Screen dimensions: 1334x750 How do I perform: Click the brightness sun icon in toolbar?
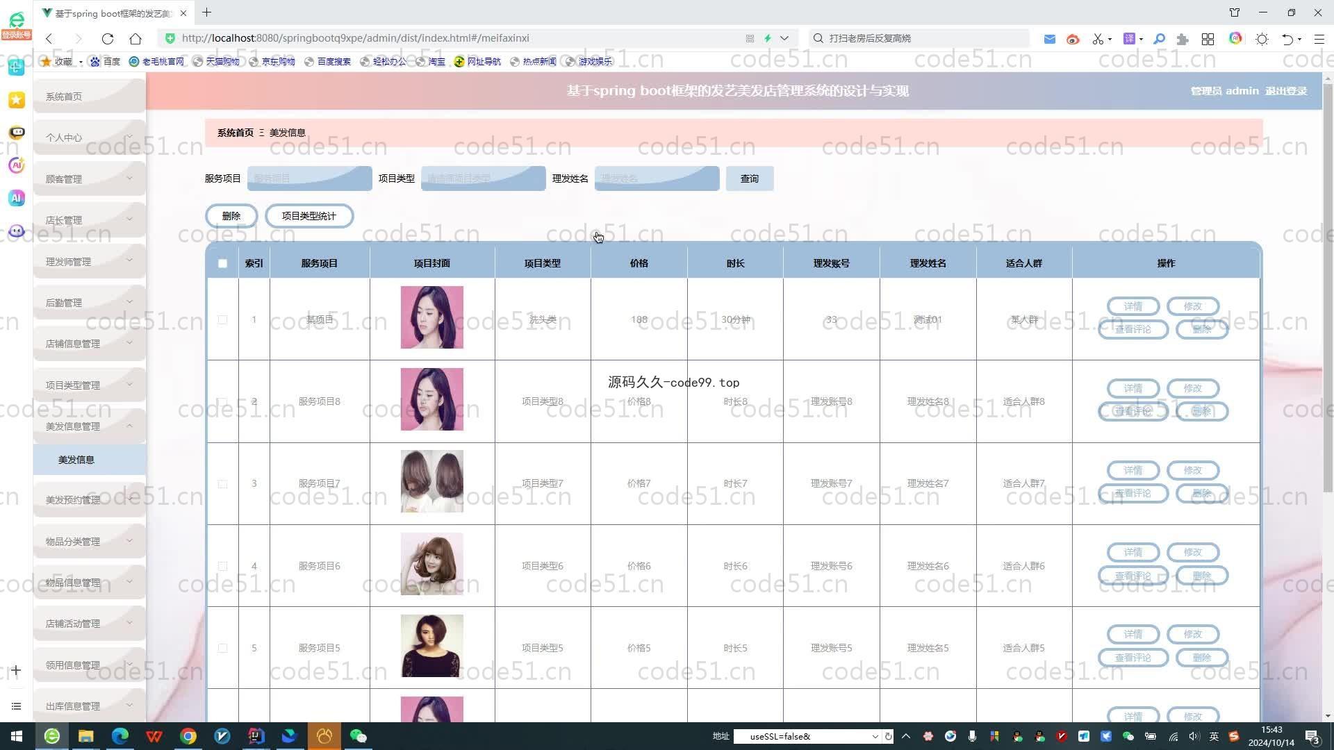coord(1262,39)
